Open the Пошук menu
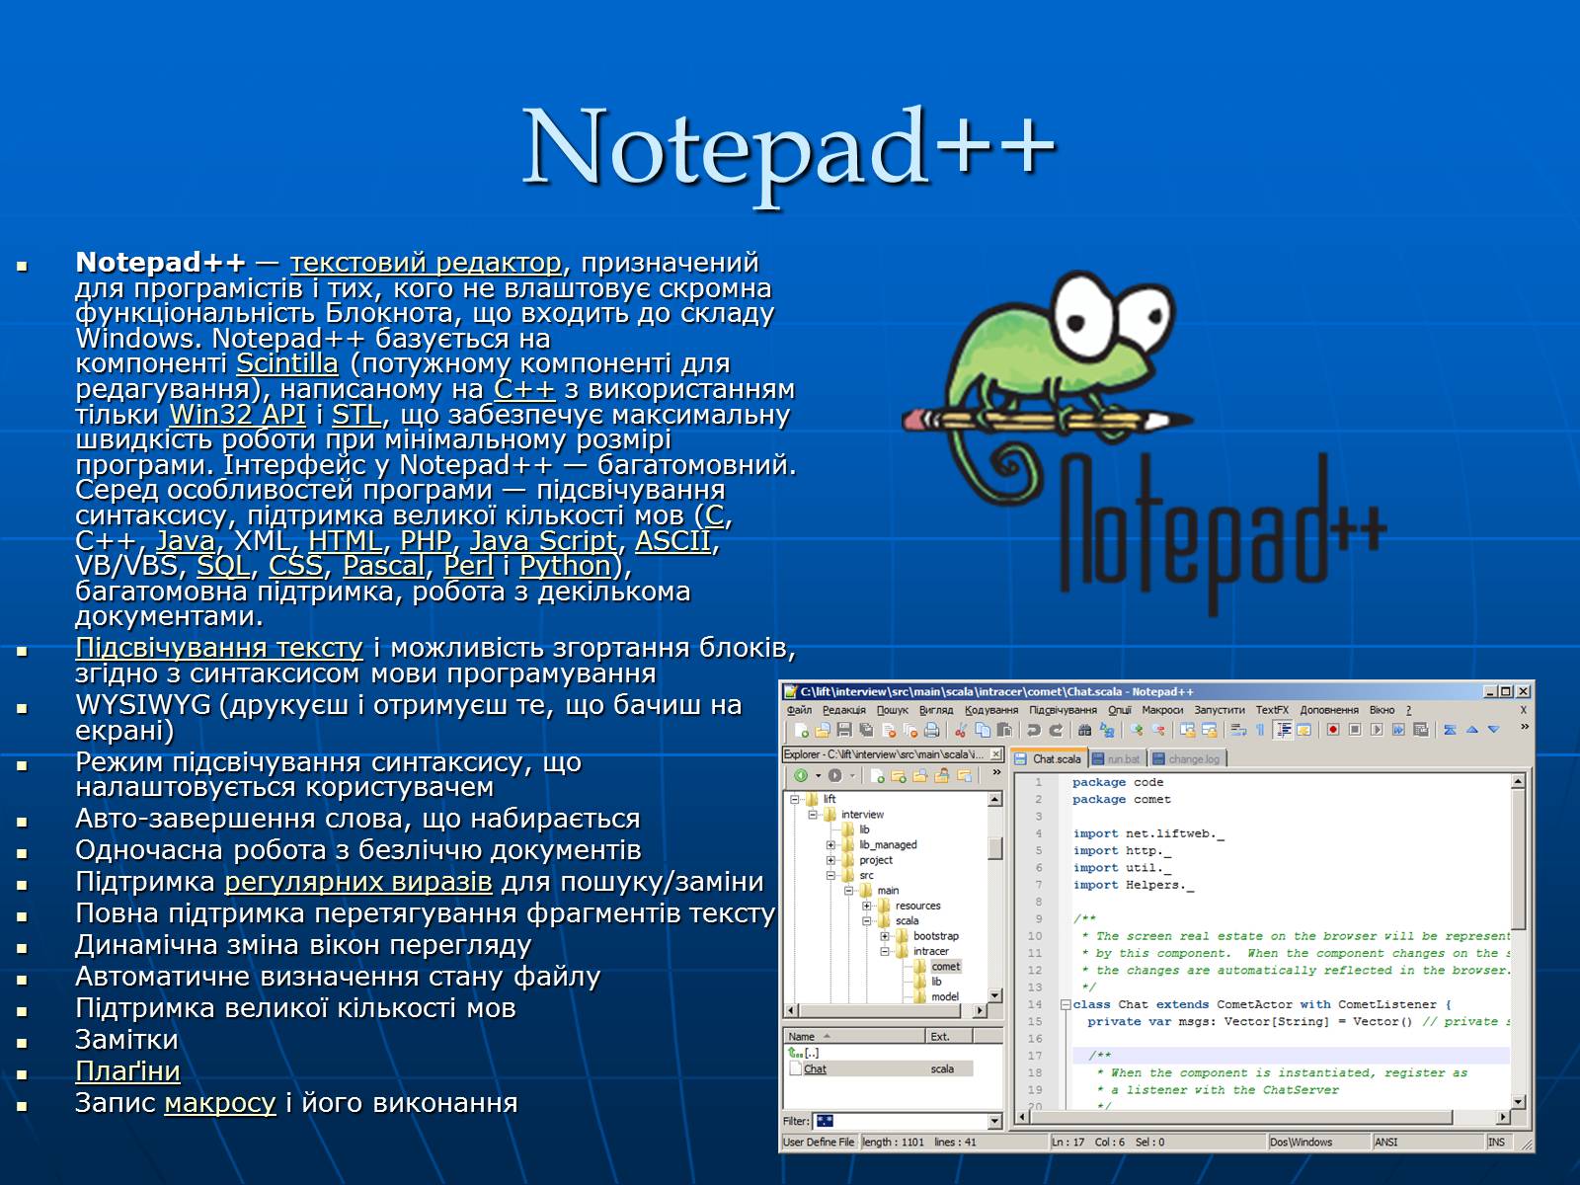 (x=892, y=710)
